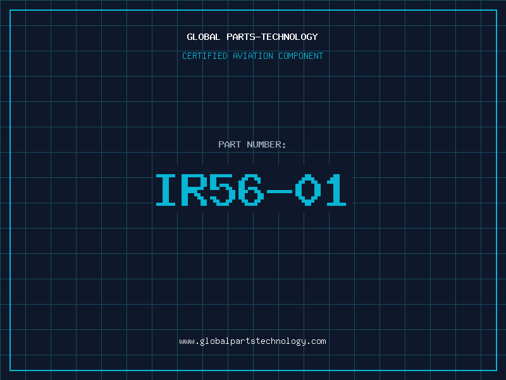
Task: Click the PART NUMBER: label
Action: point(252,144)
